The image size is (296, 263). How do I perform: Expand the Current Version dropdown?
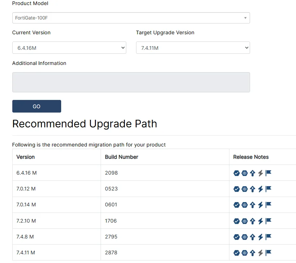coord(69,48)
